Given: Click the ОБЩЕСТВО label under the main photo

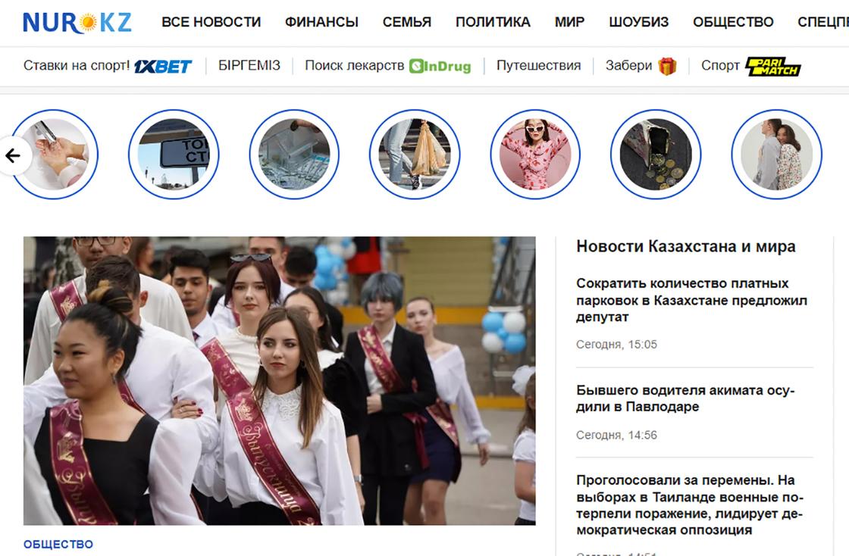Looking at the screenshot, I should pos(58,544).
